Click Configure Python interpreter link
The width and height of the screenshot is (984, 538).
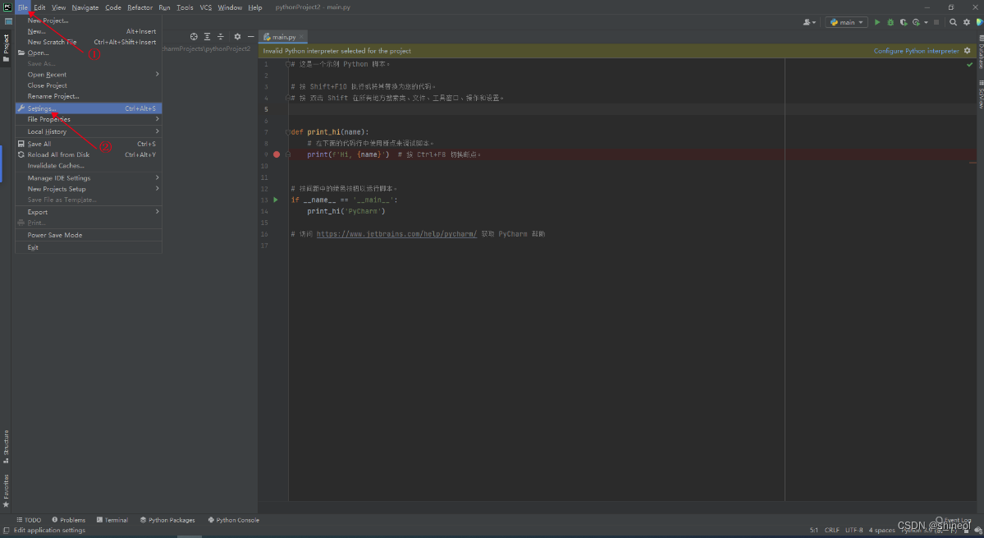click(x=916, y=51)
